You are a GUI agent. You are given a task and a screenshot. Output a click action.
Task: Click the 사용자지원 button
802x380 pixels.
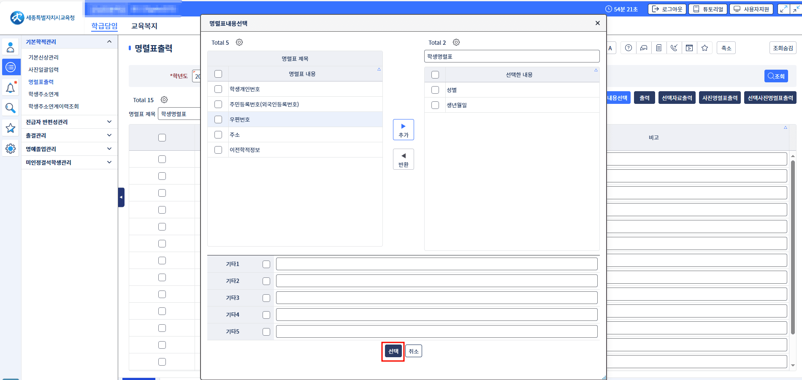point(751,9)
